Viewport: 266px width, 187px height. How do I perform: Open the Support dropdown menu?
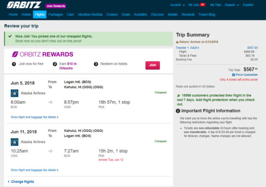click(x=232, y=5)
